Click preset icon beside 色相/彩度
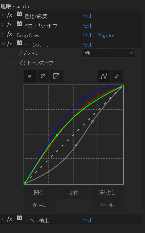 pyautogui.click(x=19, y=14)
